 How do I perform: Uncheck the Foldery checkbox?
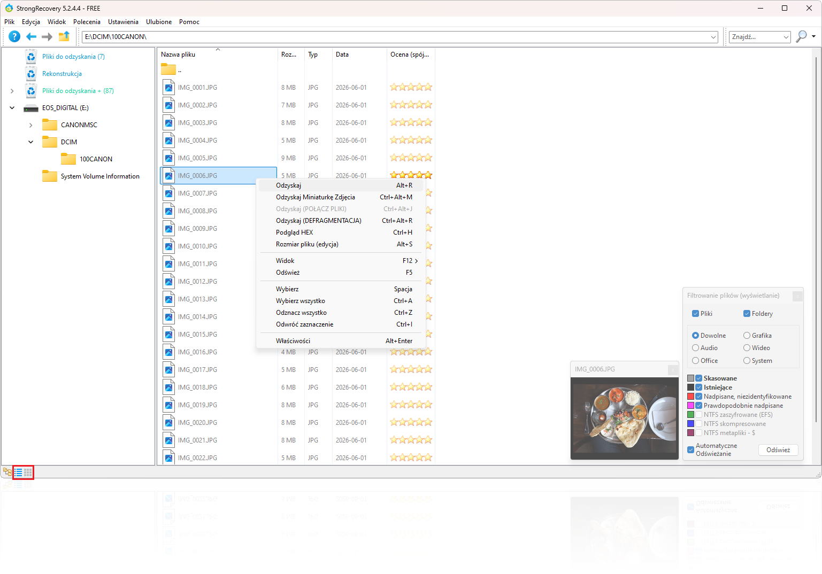pos(747,314)
